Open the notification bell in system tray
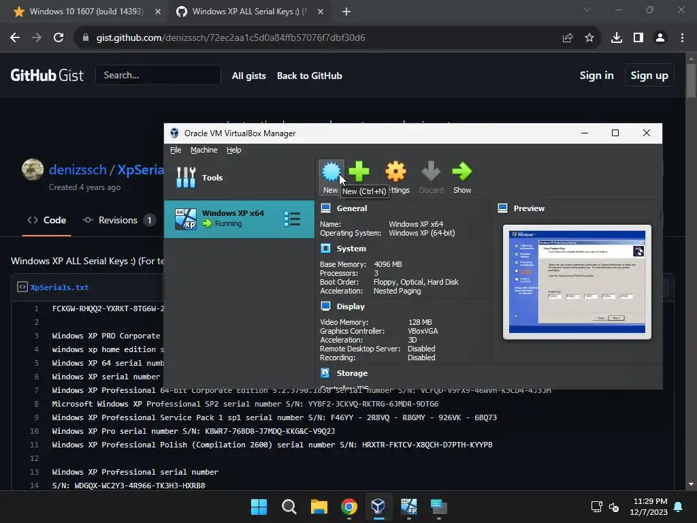Image resolution: width=697 pixels, height=523 pixels. 679,507
